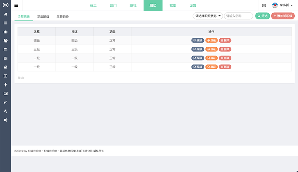Open the mail envelope icon

264,6
